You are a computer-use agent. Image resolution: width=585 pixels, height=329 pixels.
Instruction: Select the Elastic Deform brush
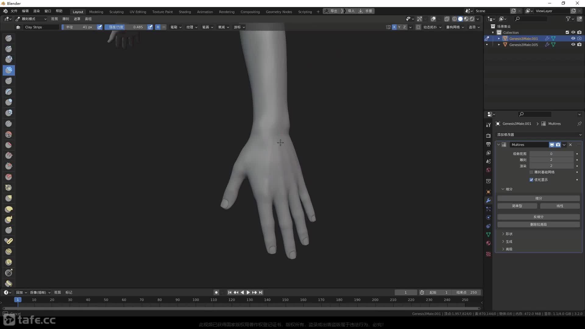(9, 209)
